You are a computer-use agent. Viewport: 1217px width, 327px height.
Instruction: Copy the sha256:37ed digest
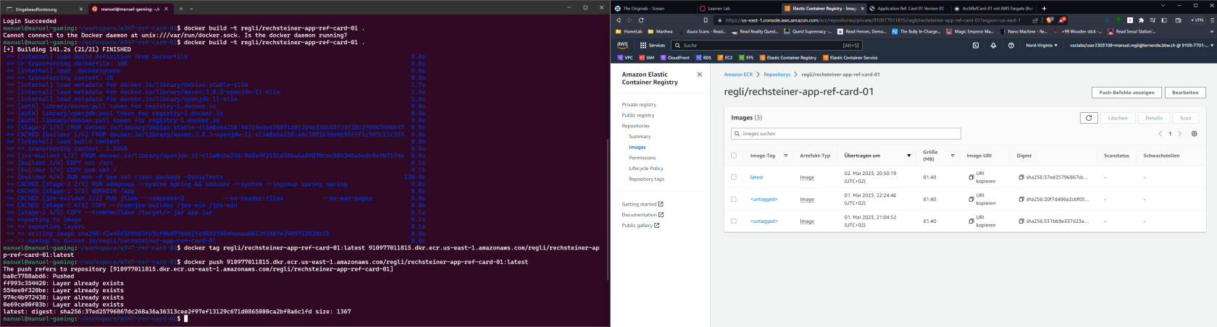1021,177
